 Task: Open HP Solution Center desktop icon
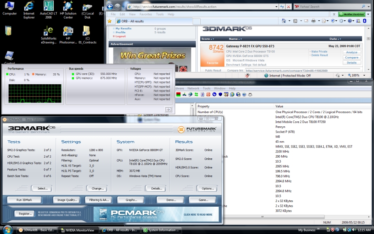68,10
